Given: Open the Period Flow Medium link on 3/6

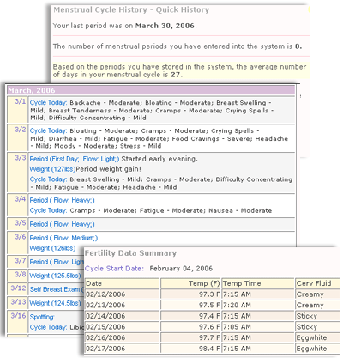Looking at the screenshot, I should (63, 238).
